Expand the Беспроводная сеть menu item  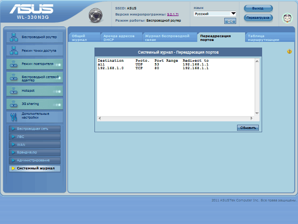(x=35, y=128)
